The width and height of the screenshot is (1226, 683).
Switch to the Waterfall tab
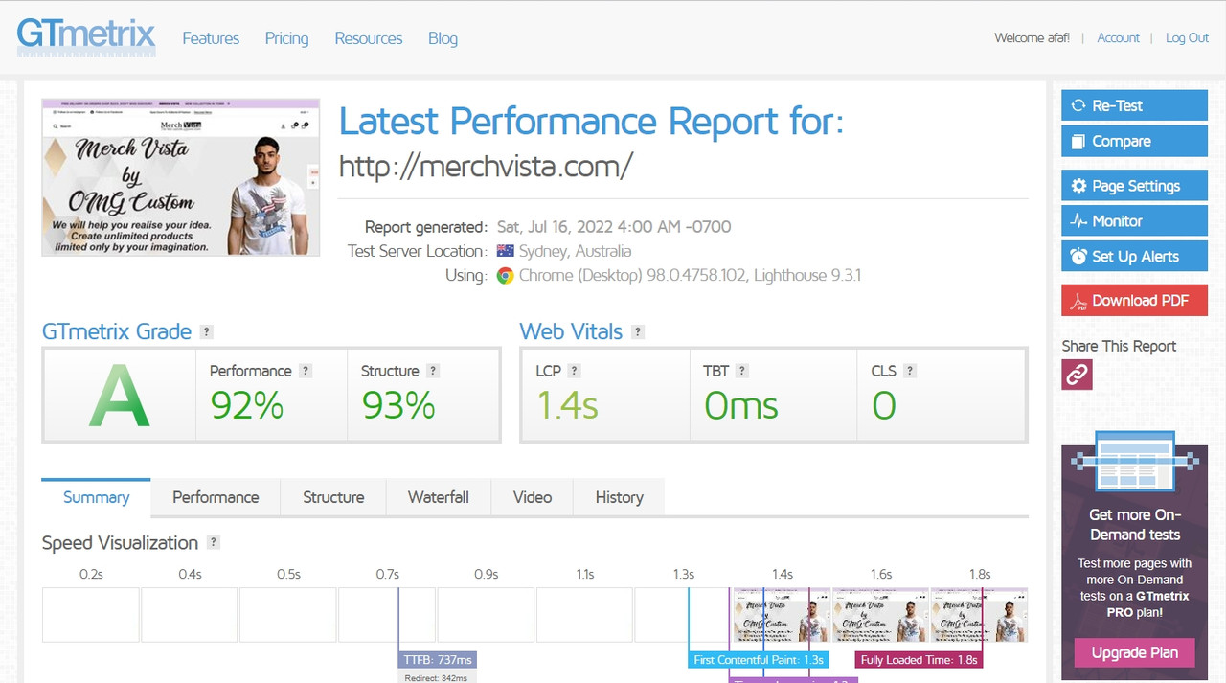438,497
